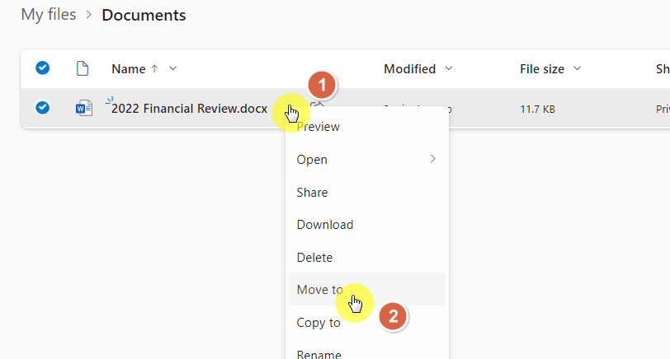Expand the Modified column dropdown chevron

[449, 68]
